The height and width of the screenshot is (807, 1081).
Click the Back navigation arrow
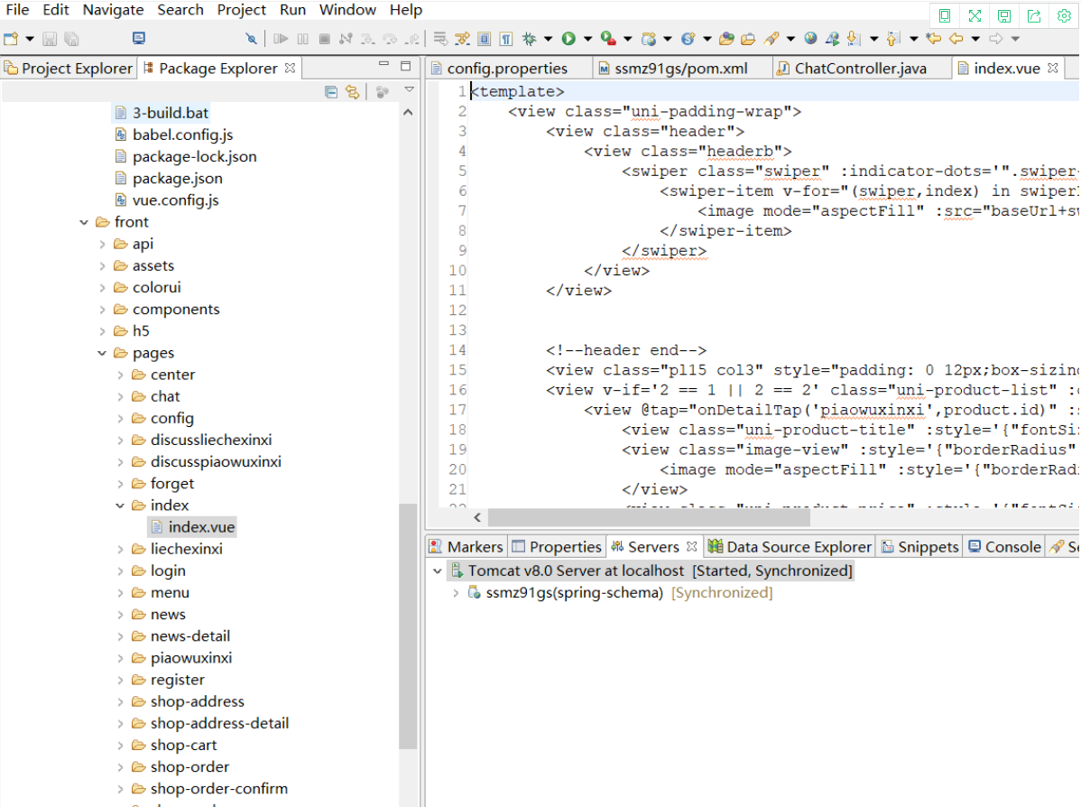956,39
